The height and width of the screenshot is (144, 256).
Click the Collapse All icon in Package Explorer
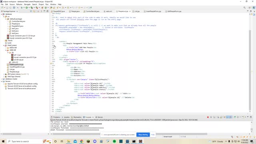pos(31,11)
